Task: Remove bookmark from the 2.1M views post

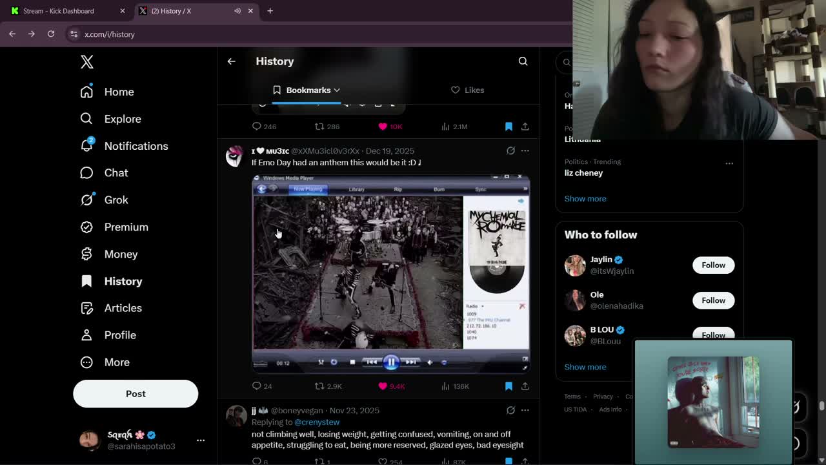Action: 509,127
